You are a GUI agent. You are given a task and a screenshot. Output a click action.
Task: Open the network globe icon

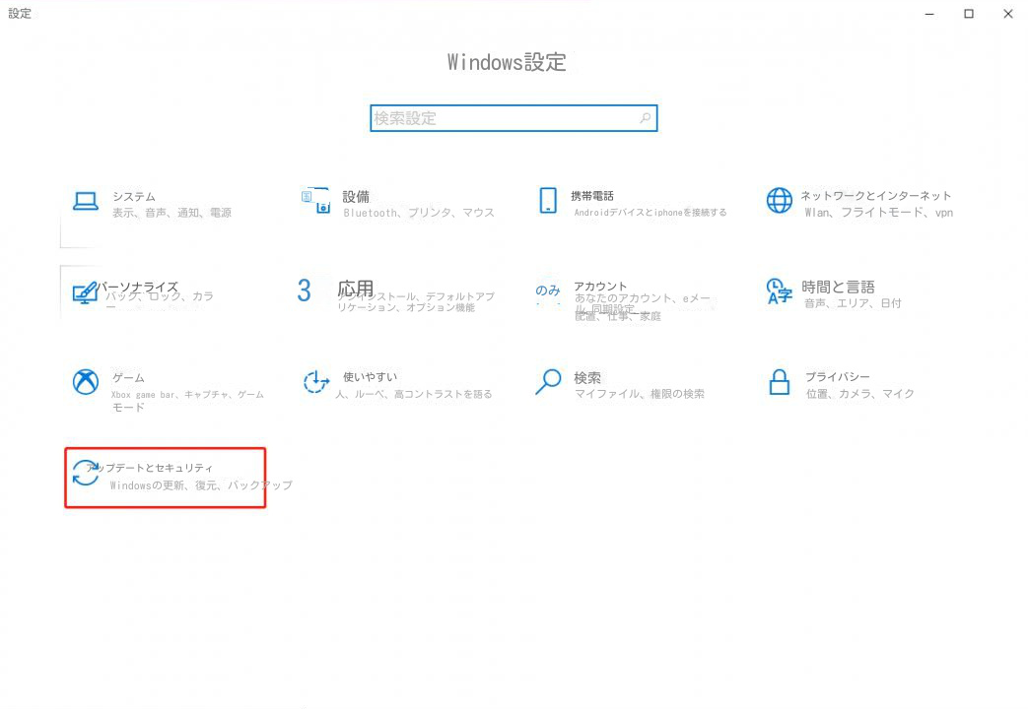point(779,201)
